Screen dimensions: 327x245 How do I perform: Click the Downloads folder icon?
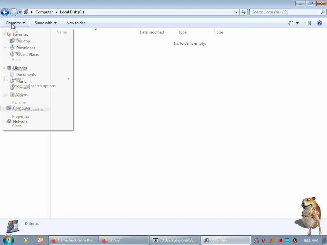point(12,48)
